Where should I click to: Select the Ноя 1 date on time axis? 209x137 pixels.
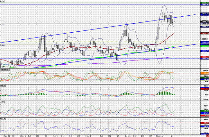click(x=88, y=136)
